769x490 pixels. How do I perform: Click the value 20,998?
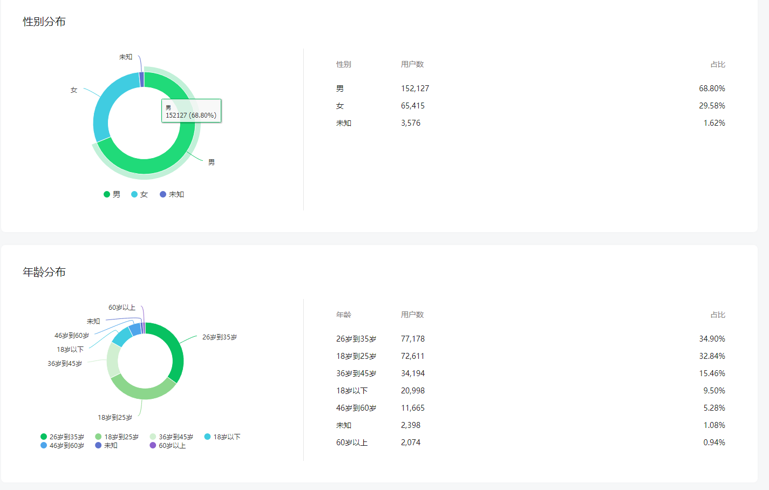(x=413, y=391)
